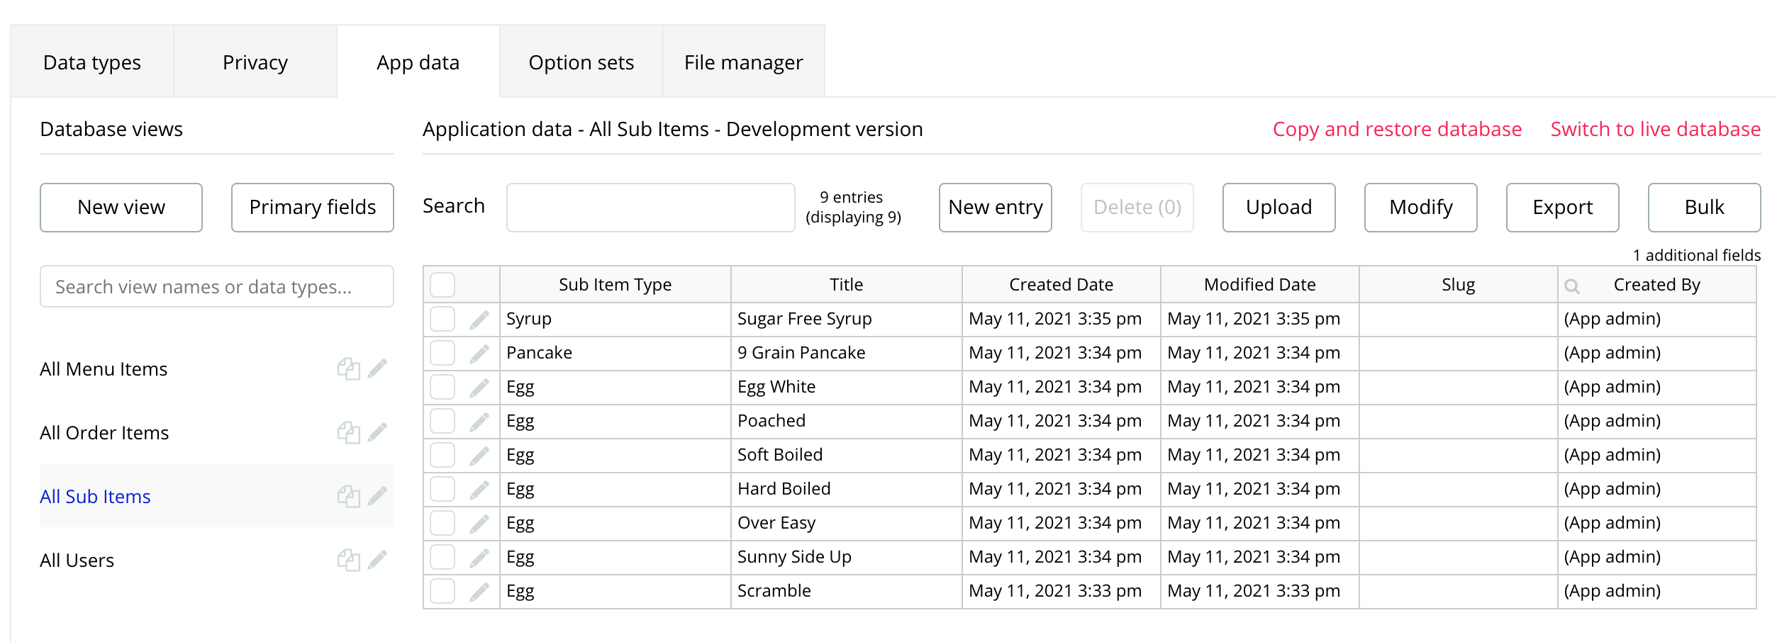Edit the Scramble entry via pencil icon

pos(479,592)
